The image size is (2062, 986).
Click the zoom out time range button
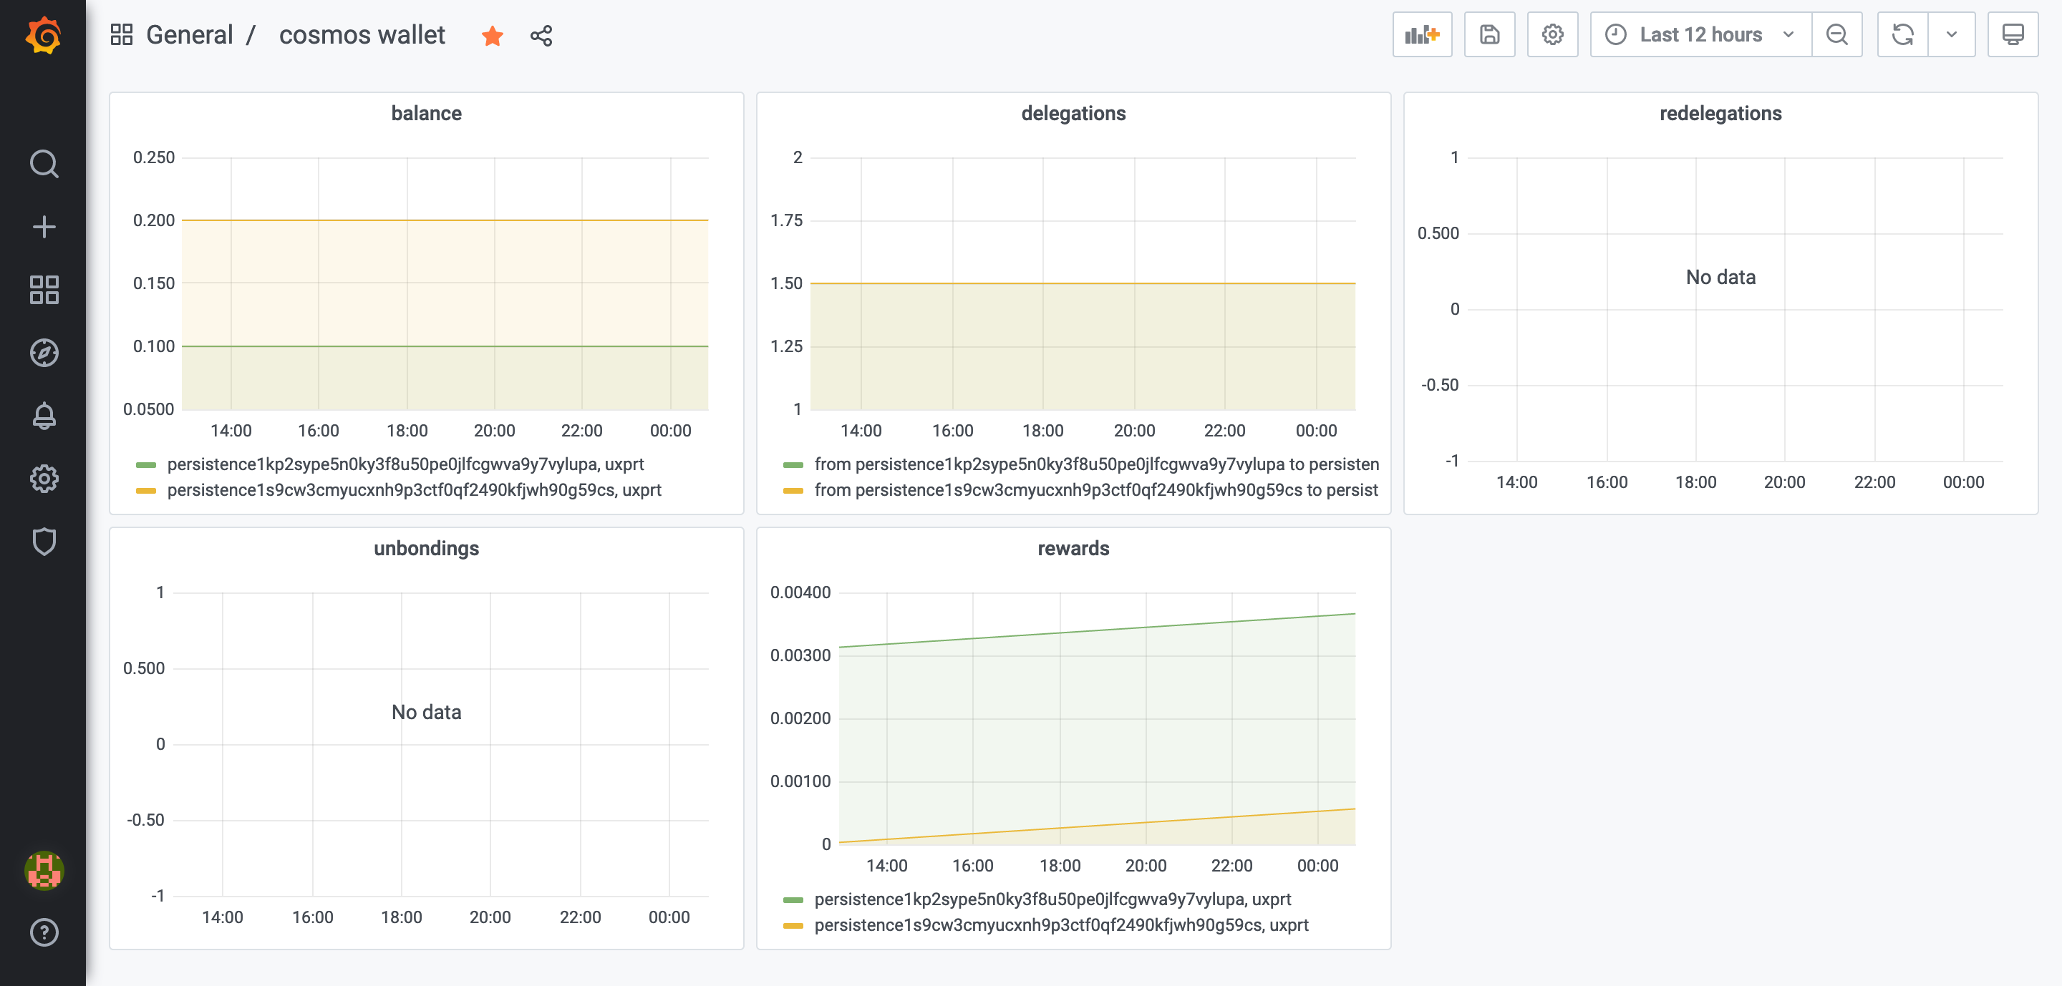pos(1837,35)
